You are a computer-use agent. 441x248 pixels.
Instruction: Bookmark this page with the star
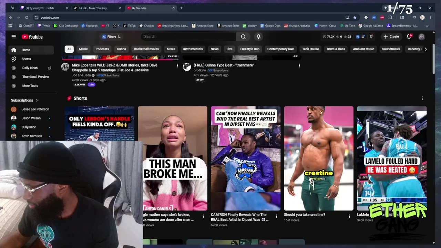[x=355, y=17]
